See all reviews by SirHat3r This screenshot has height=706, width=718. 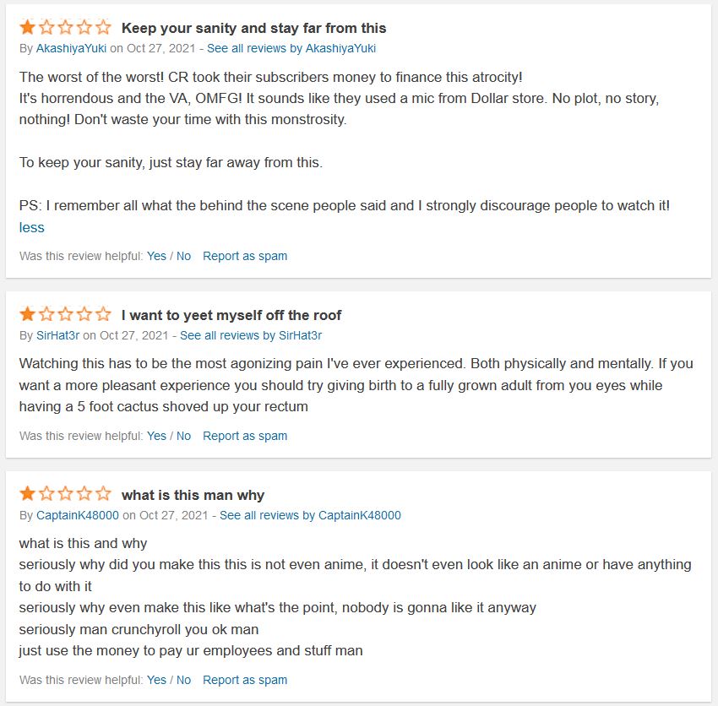click(x=251, y=335)
